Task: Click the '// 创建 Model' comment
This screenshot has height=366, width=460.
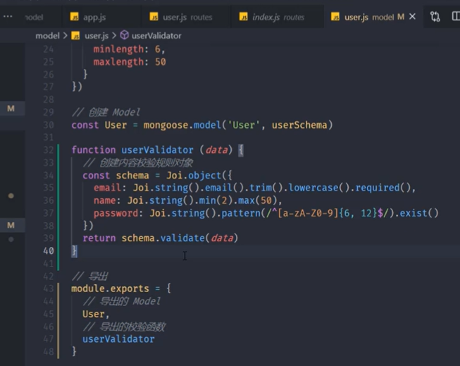Action: click(x=106, y=112)
